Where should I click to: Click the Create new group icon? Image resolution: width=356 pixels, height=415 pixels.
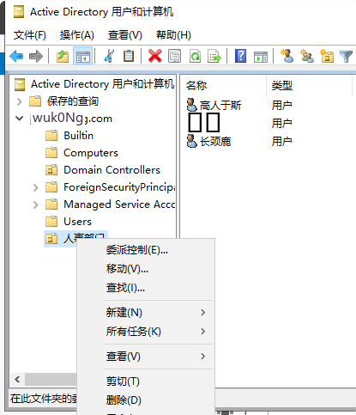point(307,56)
